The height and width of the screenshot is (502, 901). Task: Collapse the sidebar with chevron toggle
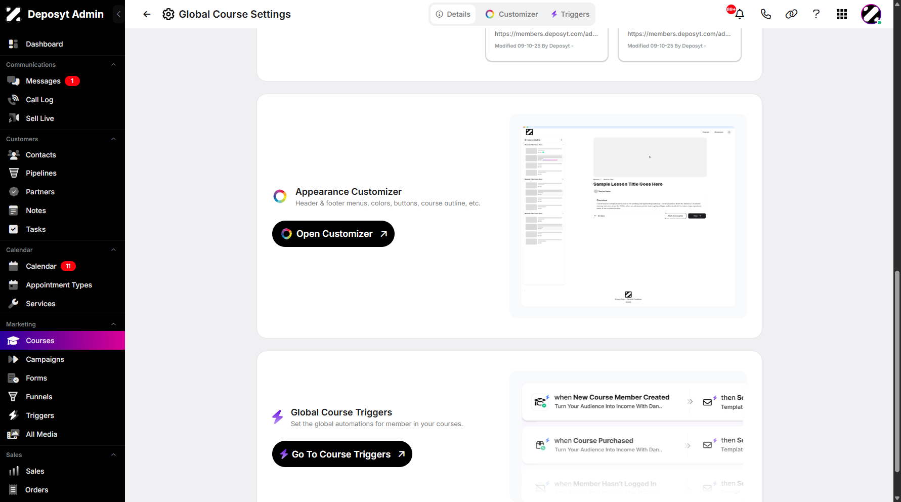pyautogui.click(x=118, y=14)
